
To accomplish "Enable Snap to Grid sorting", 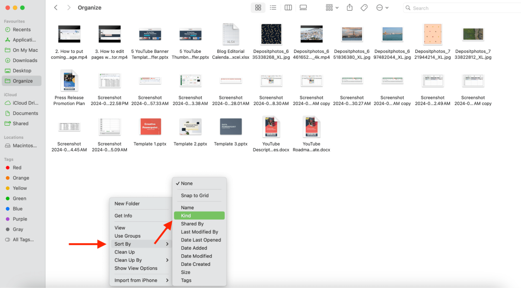I will point(195,195).
